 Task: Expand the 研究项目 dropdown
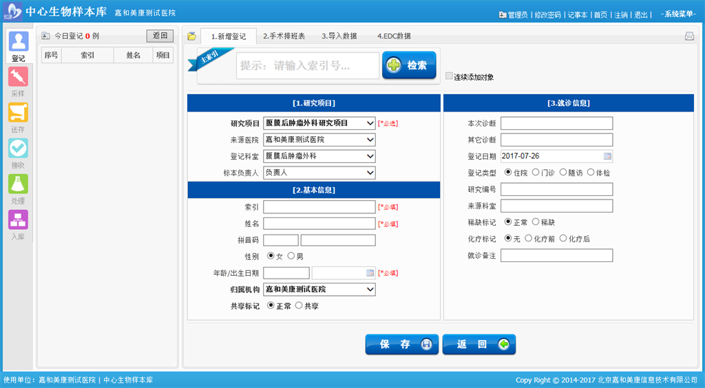point(370,123)
